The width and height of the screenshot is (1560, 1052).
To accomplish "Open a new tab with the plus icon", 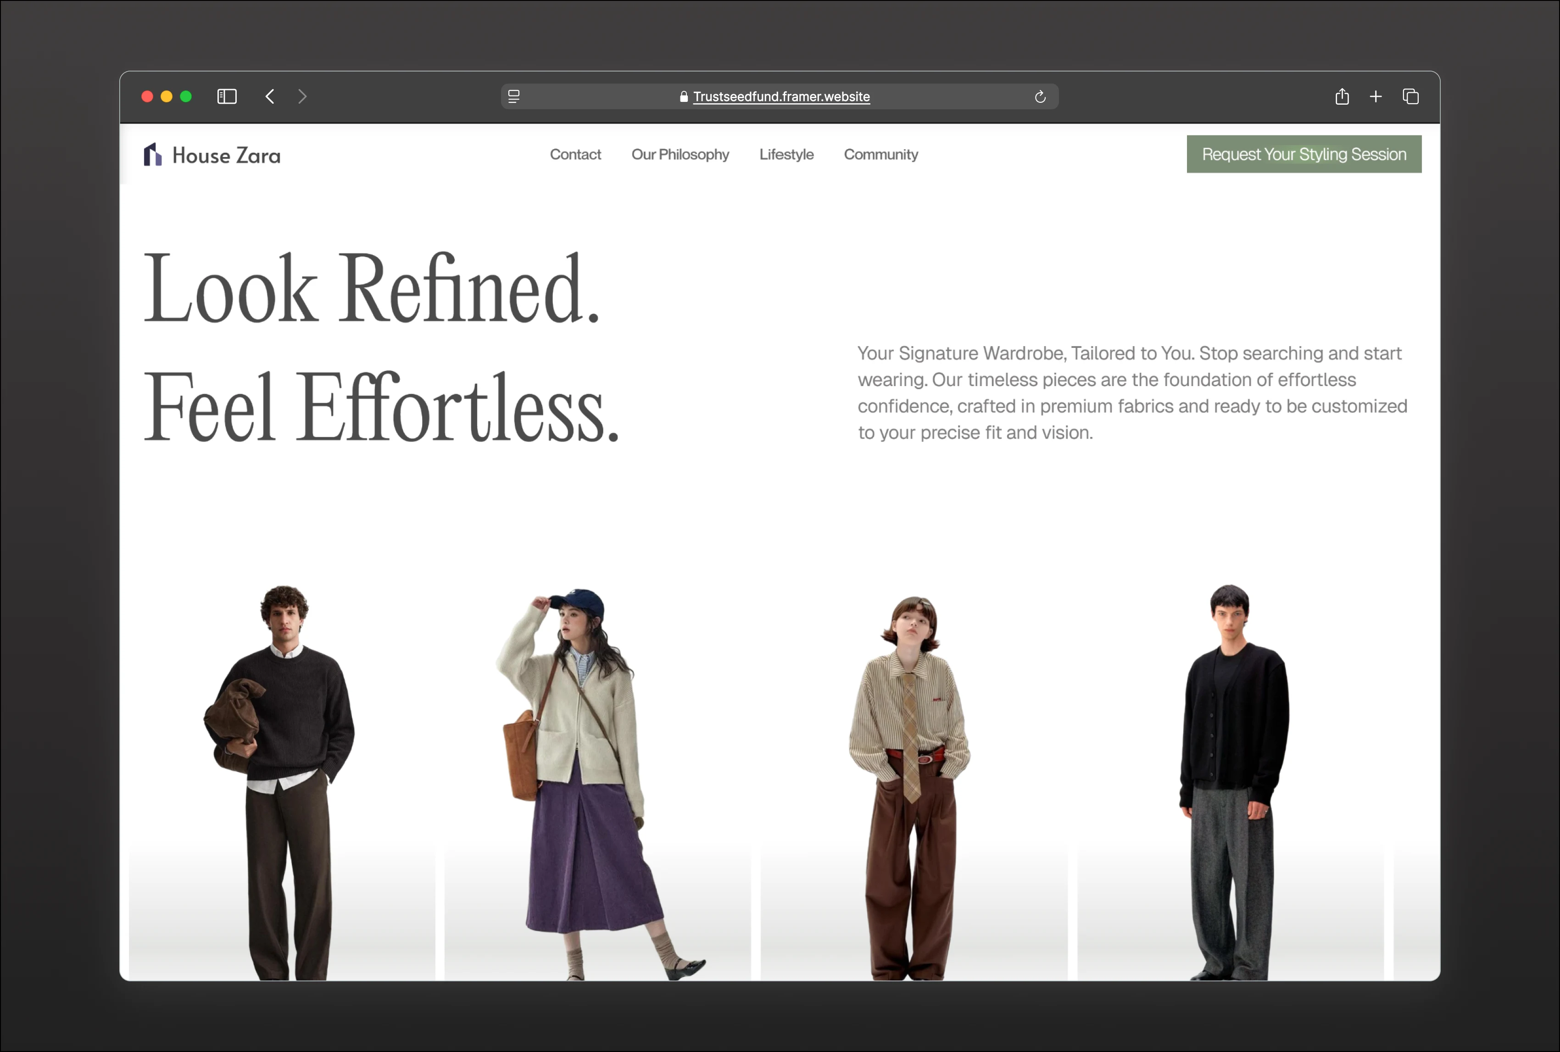I will 1376,96.
